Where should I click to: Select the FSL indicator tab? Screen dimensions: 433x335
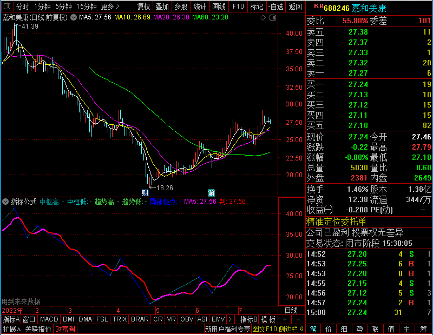tap(102, 319)
